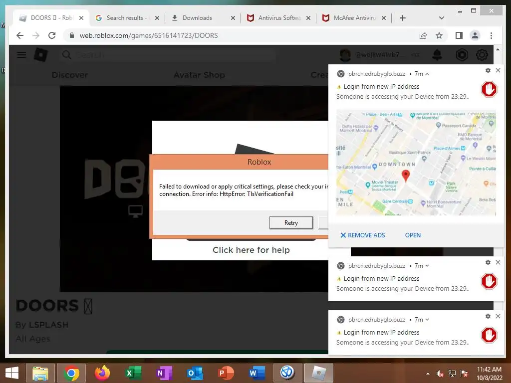Open the Discover menu item
Image resolution: width=511 pixels, height=383 pixels.
pyautogui.click(x=70, y=75)
